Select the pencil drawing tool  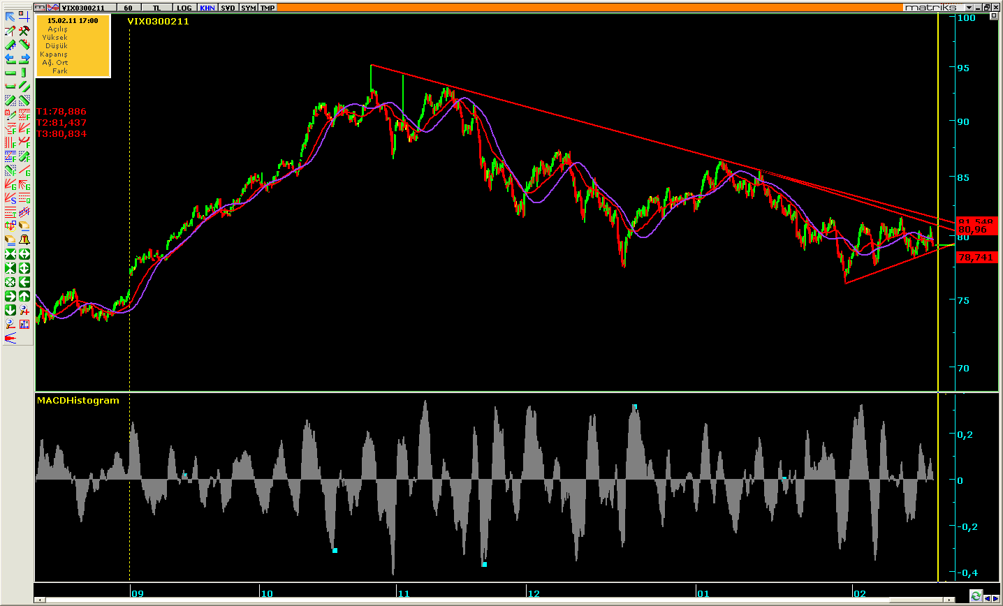pyautogui.click(x=10, y=31)
